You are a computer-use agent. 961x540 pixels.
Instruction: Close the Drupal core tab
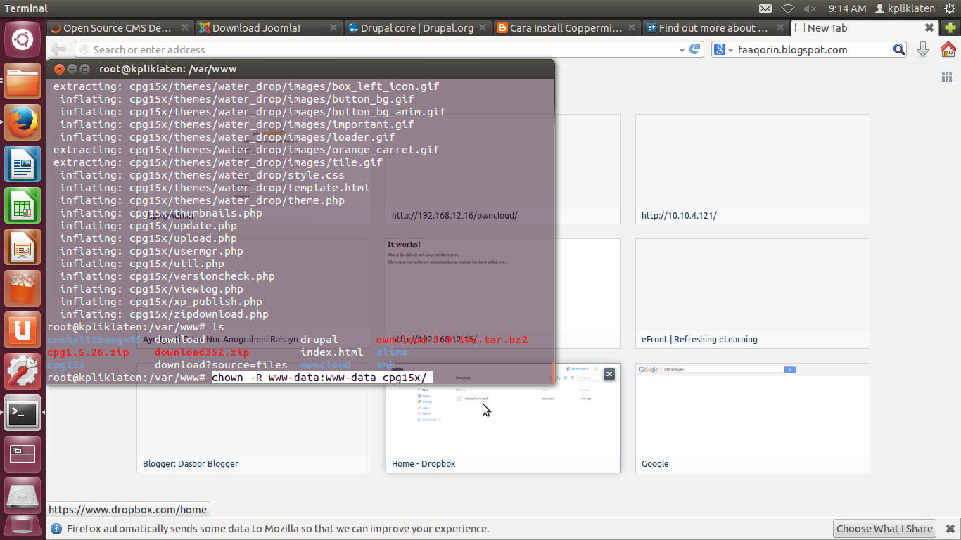pyautogui.click(x=483, y=28)
